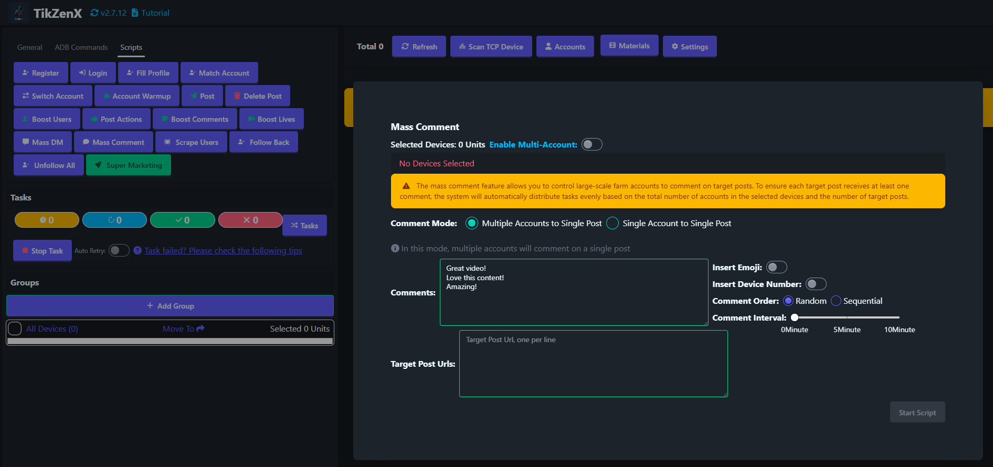Toggle the Insert Emoji switch
This screenshot has height=467, width=993.
777,267
